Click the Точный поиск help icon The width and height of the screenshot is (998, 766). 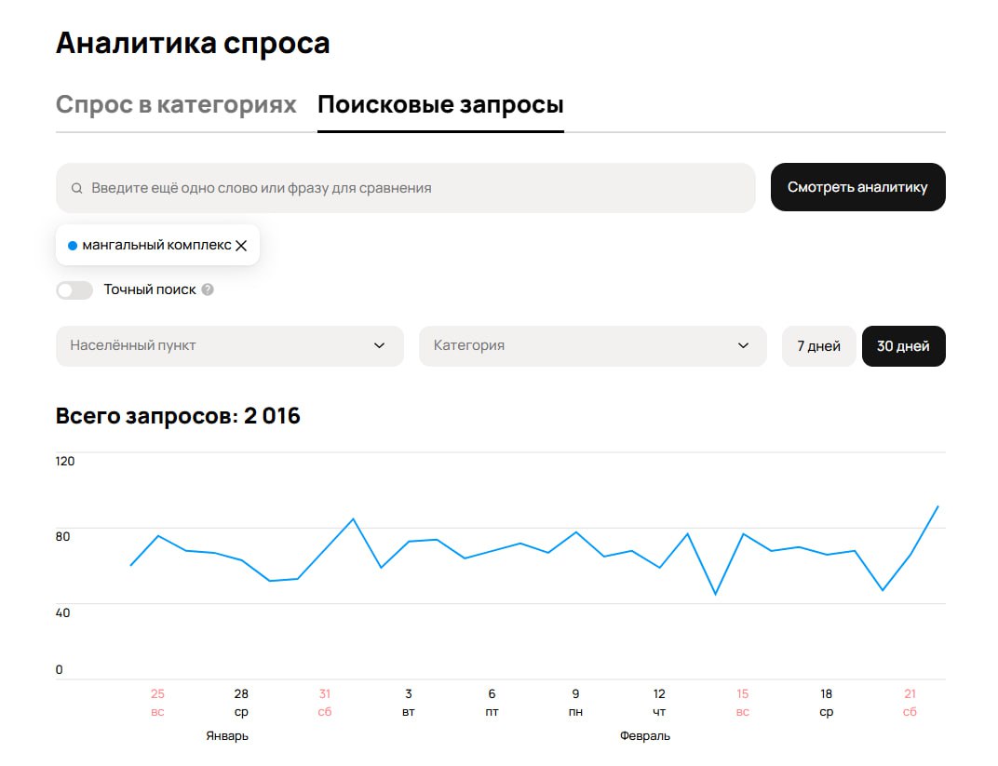(208, 289)
